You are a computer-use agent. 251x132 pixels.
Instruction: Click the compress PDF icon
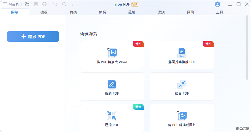pos(112,116)
